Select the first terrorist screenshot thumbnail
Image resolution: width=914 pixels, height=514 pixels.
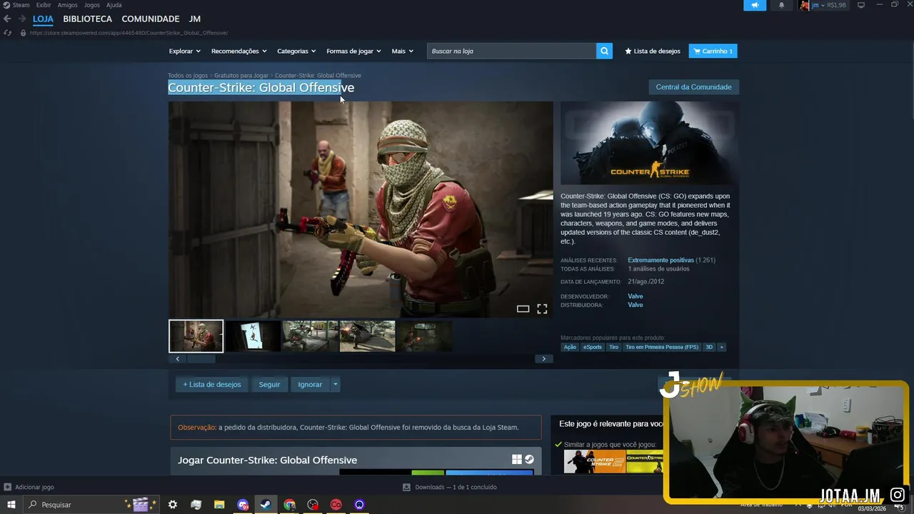pyautogui.click(x=196, y=336)
